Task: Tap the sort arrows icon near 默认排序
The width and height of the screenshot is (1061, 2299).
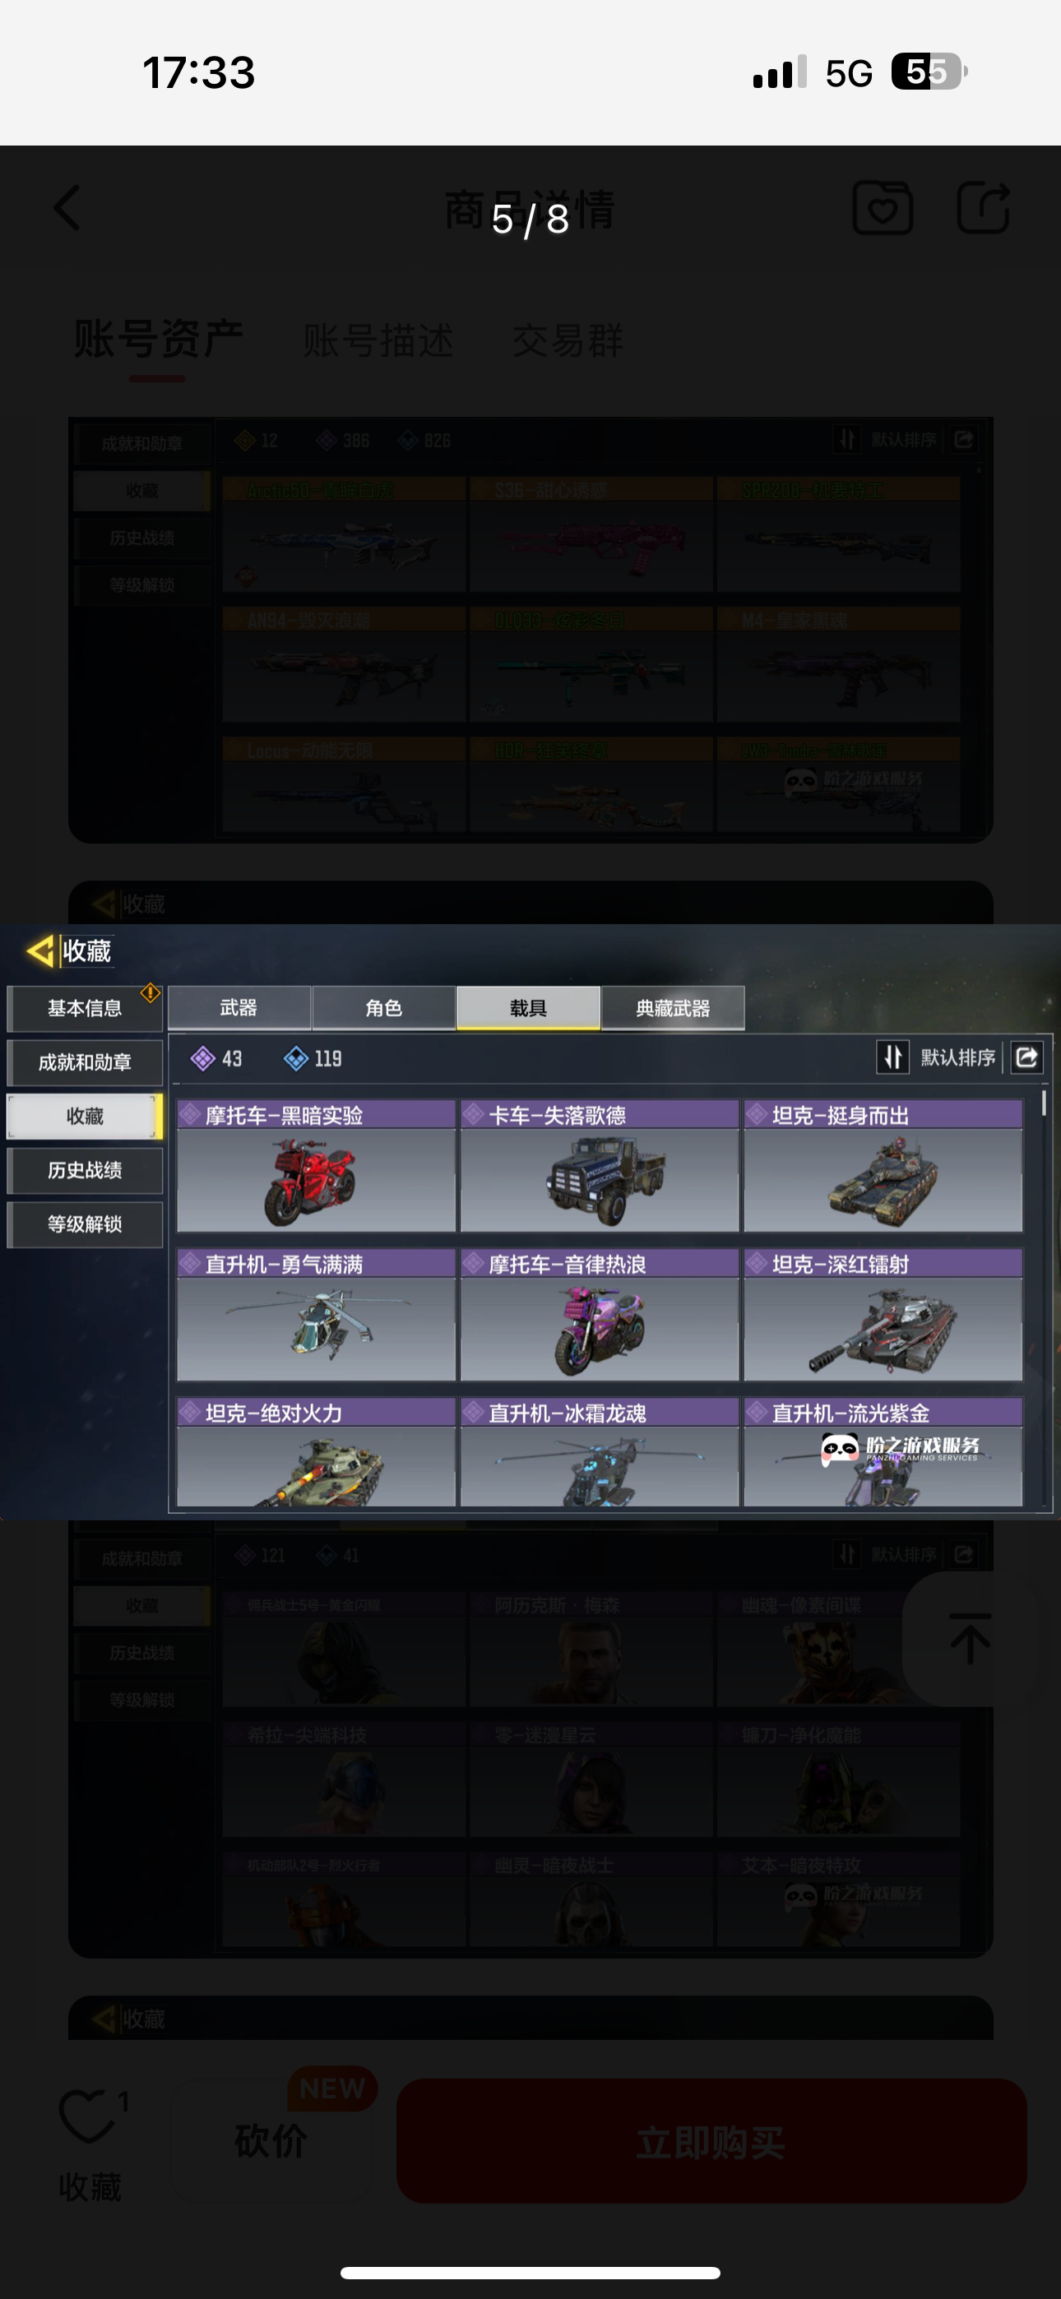Action: 892,1057
